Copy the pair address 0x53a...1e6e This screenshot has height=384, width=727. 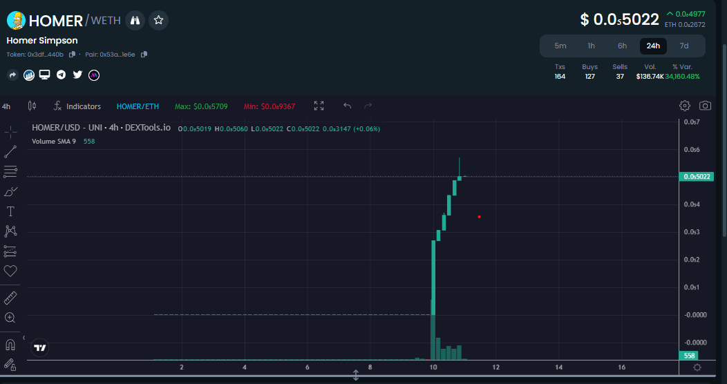click(144, 55)
